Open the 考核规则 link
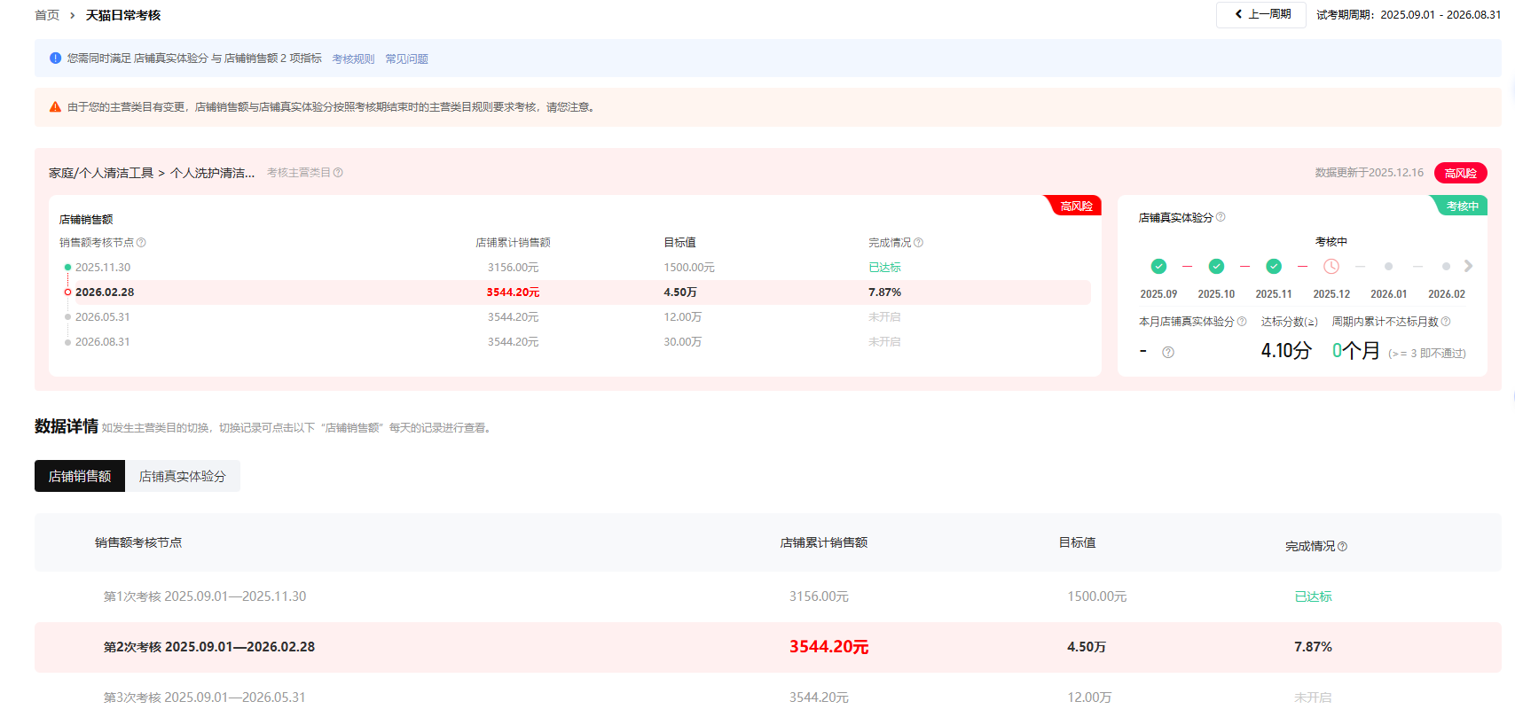Viewport: 1515px width, 717px height. point(353,59)
